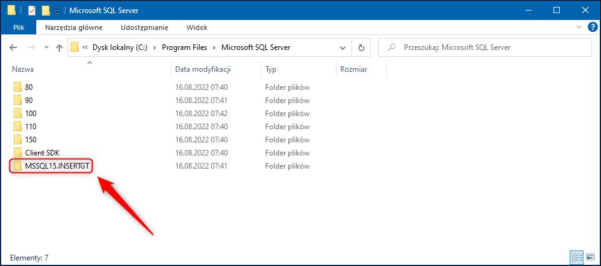Open the Plik file menu
The height and width of the screenshot is (266, 601).
pos(19,27)
